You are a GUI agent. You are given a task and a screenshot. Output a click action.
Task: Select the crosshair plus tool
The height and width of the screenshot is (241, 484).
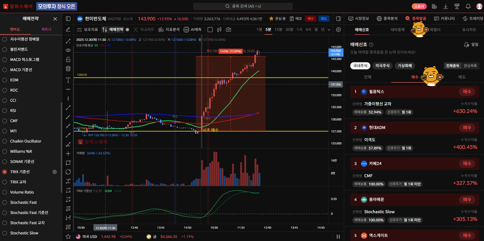click(68, 154)
